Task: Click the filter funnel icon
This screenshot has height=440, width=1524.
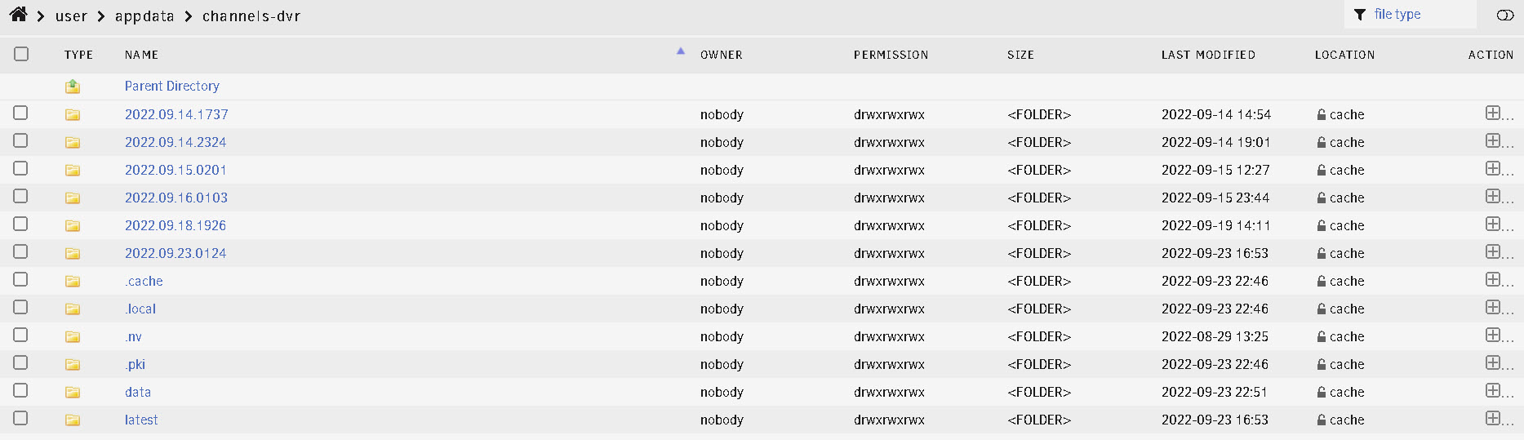Action: tap(1360, 15)
